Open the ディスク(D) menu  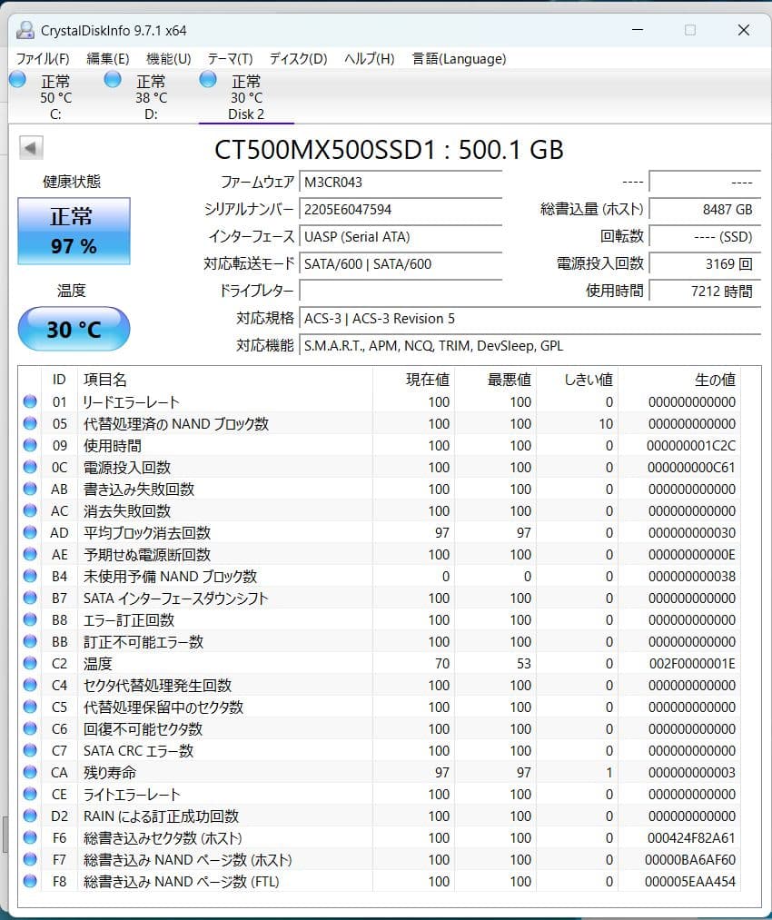pos(298,59)
